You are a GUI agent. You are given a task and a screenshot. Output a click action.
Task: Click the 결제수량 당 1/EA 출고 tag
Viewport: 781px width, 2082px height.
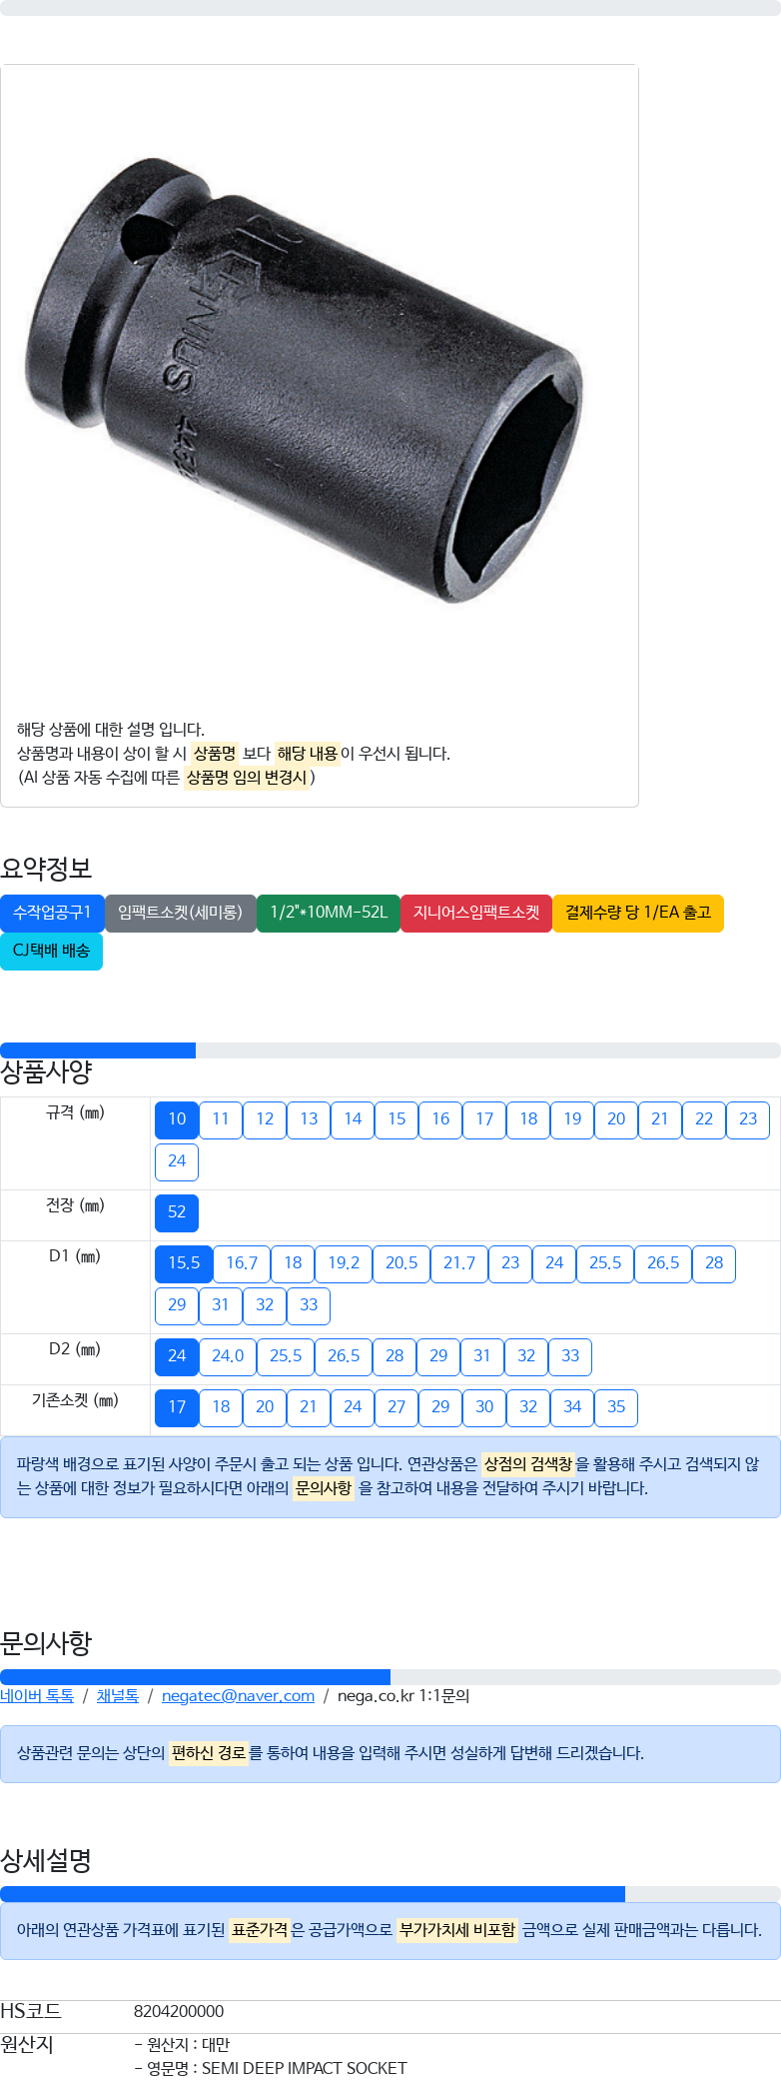click(638, 913)
